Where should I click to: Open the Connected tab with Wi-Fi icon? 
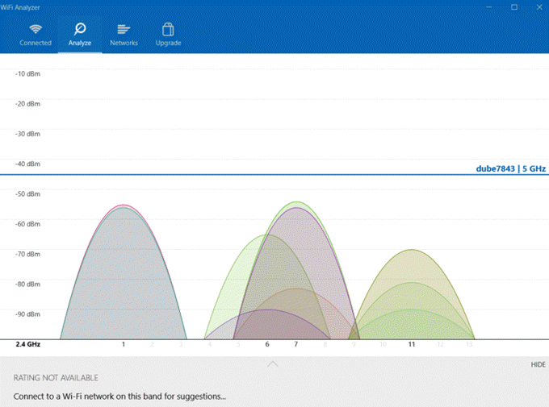pyautogui.click(x=35, y=34)
